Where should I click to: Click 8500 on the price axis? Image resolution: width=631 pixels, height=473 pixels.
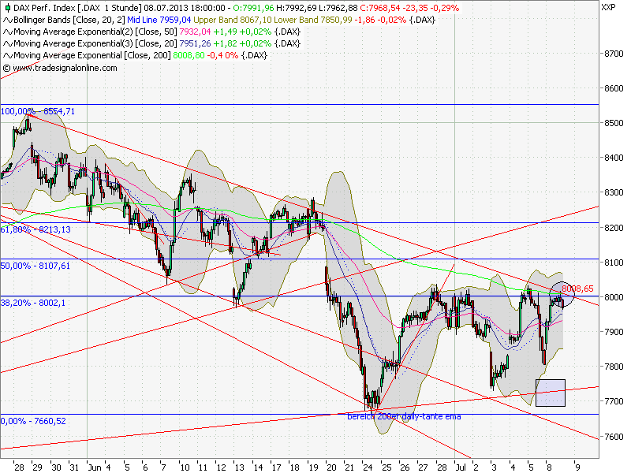[614, 124]
